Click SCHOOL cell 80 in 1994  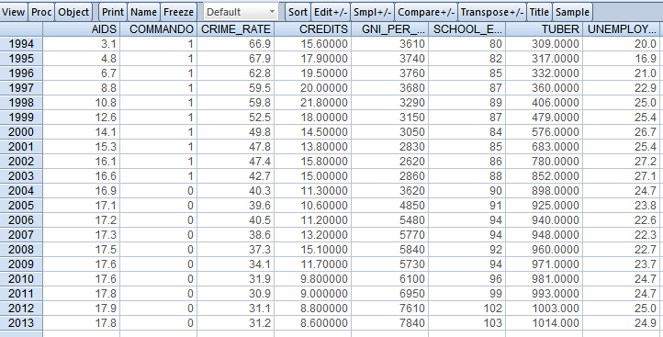[466, 44]
